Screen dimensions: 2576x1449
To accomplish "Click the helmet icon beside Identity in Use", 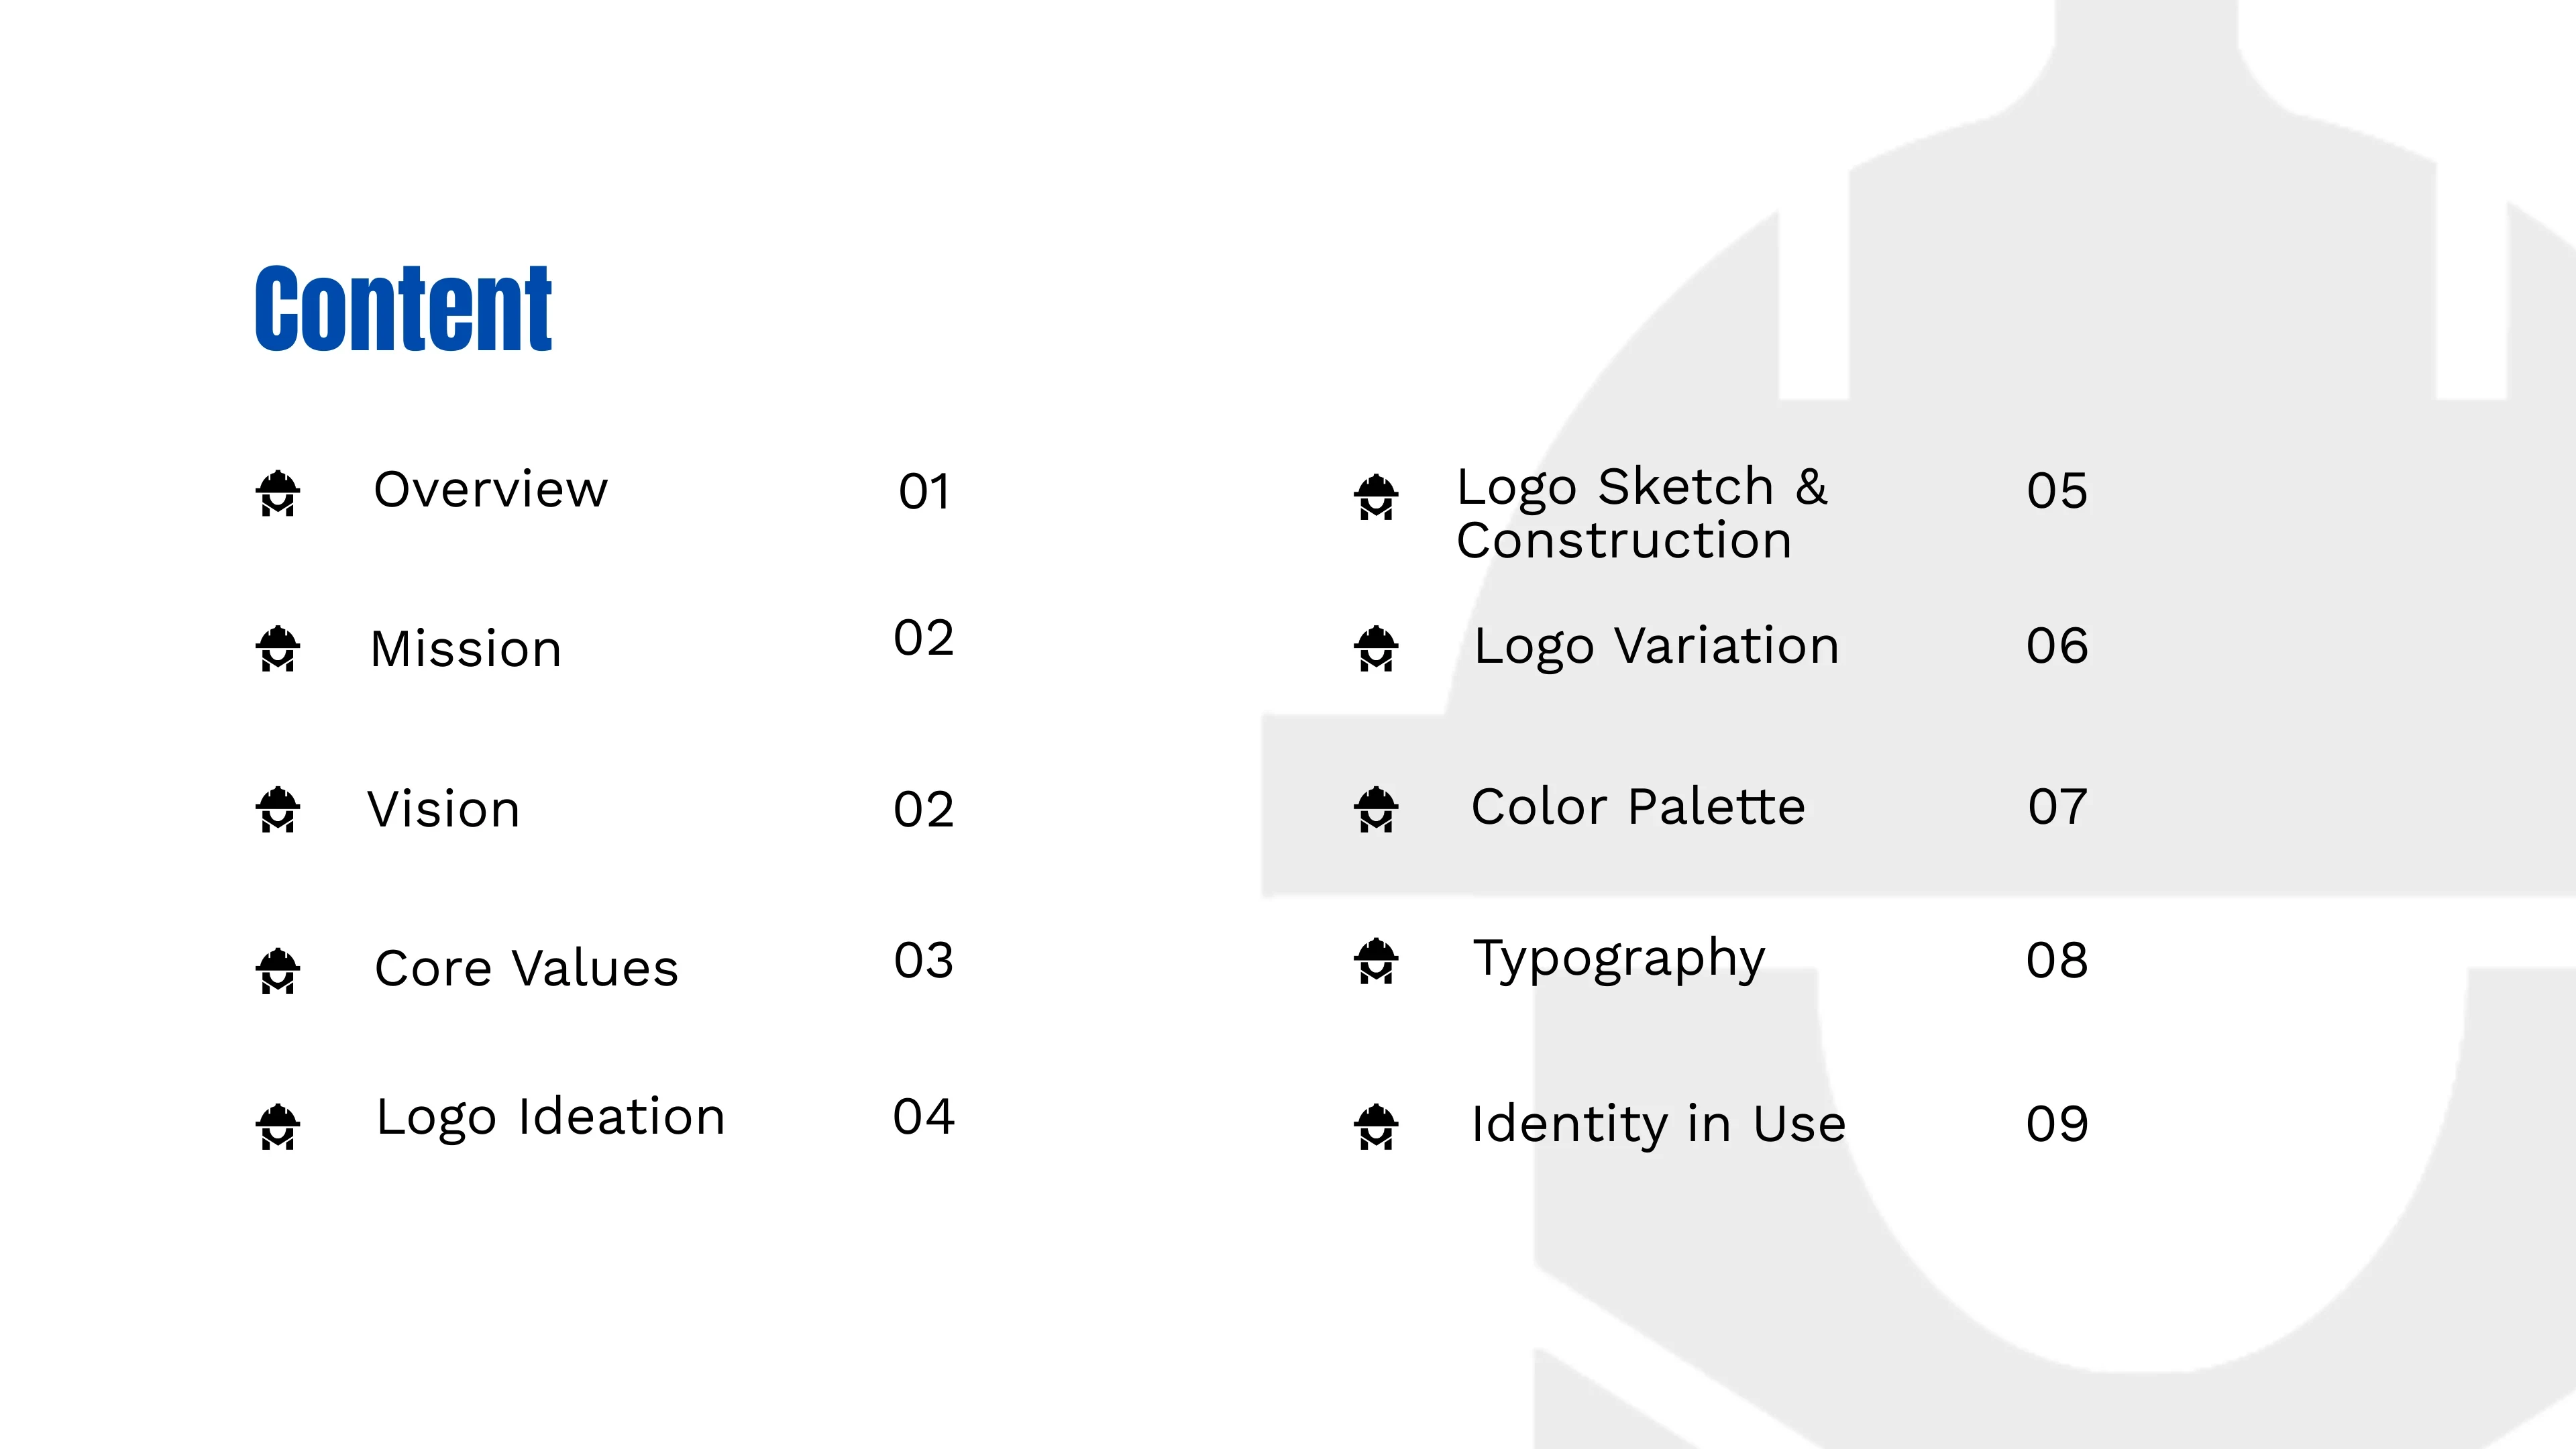I will click(x=1376, y=1127).
